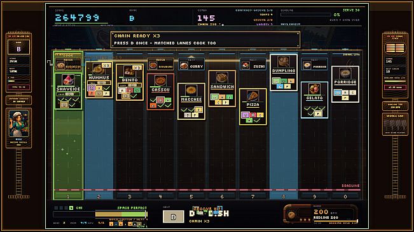This screenshot has height=232, width=414.
Task: Click the green ON indicator square
Action: point(71,208)
